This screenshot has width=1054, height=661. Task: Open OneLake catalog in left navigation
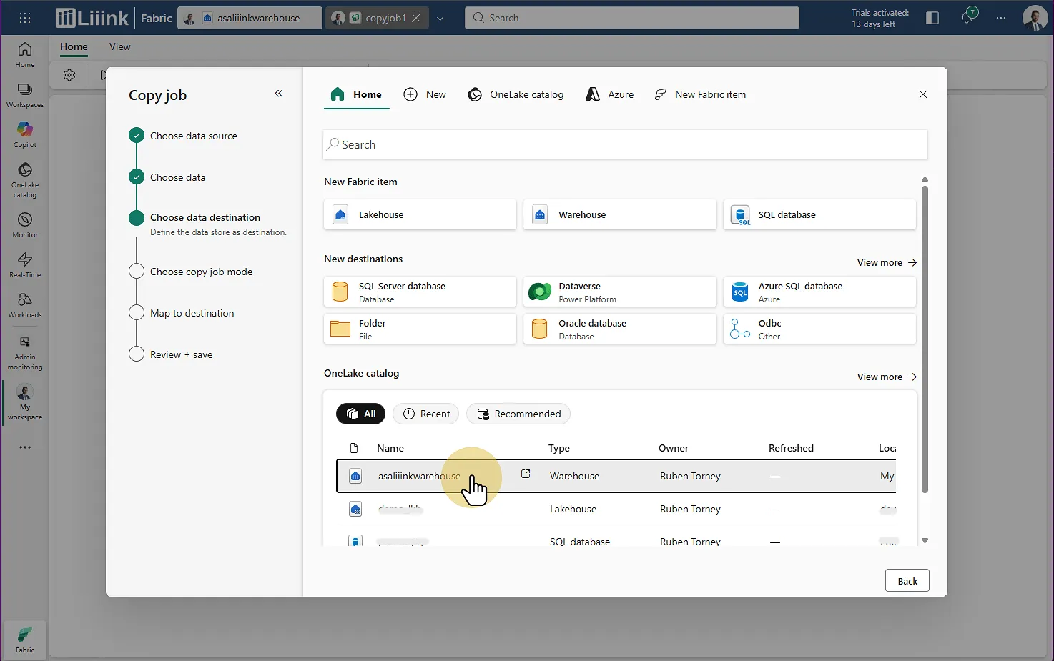coord(25,179)
